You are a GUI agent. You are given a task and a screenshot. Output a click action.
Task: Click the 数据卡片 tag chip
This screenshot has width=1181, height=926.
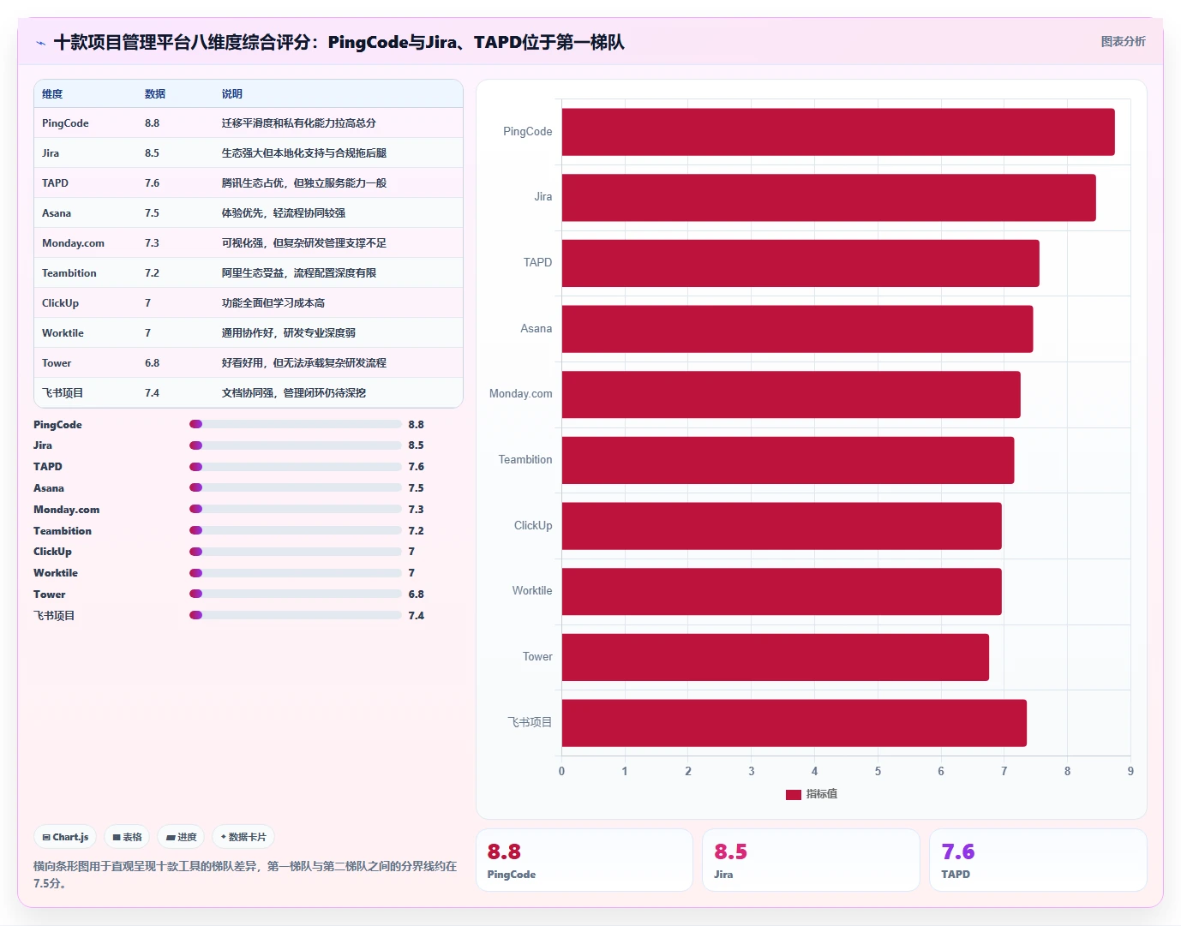[x=243, y=837]
